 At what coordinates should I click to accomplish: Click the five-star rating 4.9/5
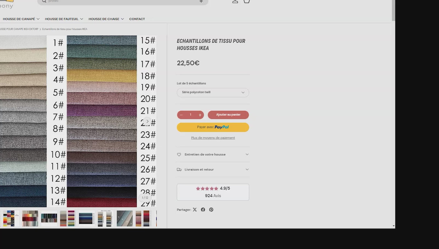(213, 189)
